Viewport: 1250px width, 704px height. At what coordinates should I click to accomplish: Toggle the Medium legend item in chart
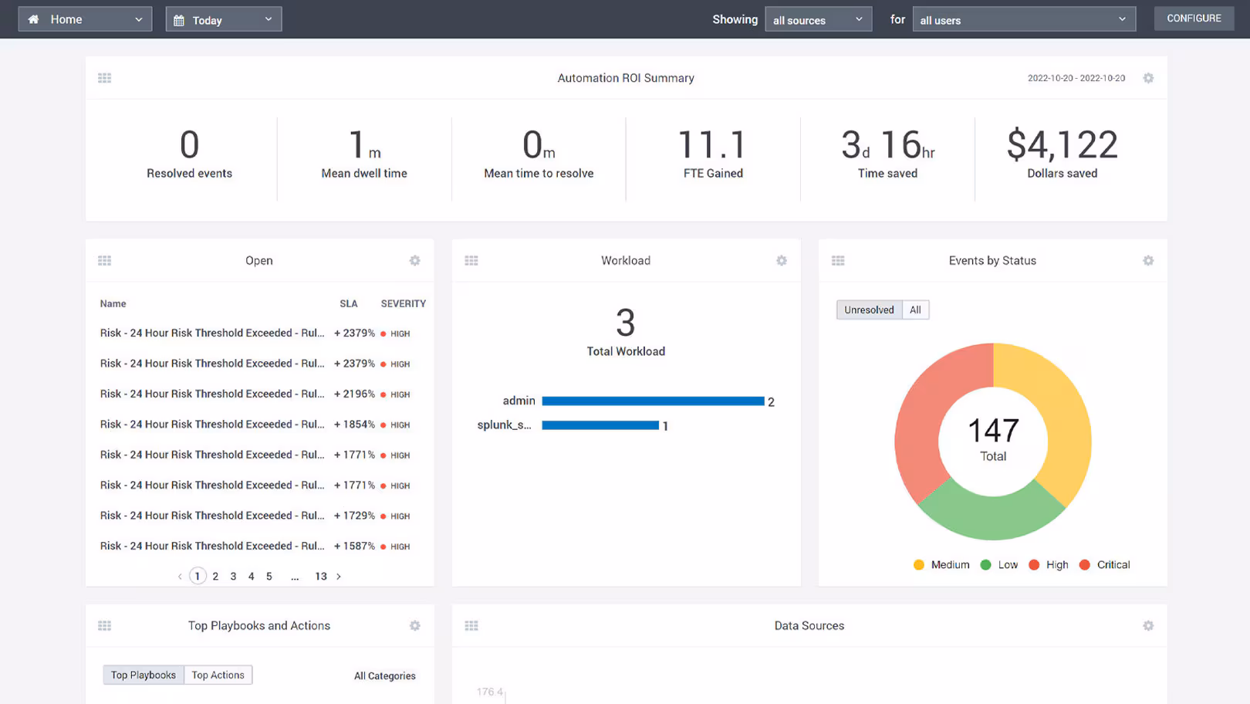tap(941, 565)
